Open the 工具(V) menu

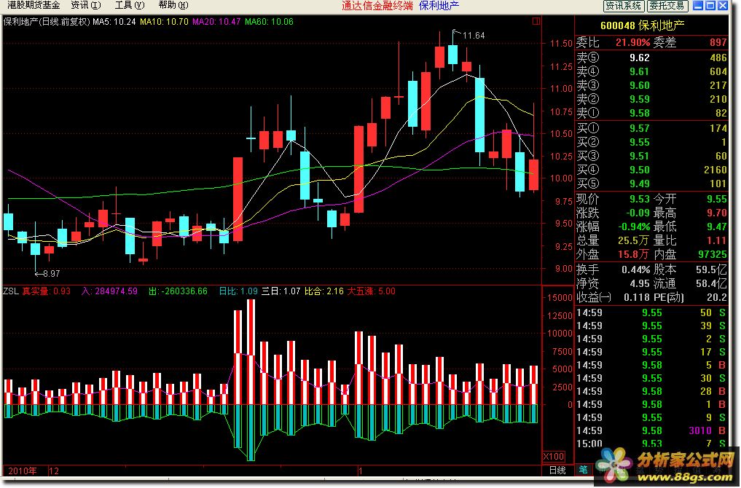[130, 5]
